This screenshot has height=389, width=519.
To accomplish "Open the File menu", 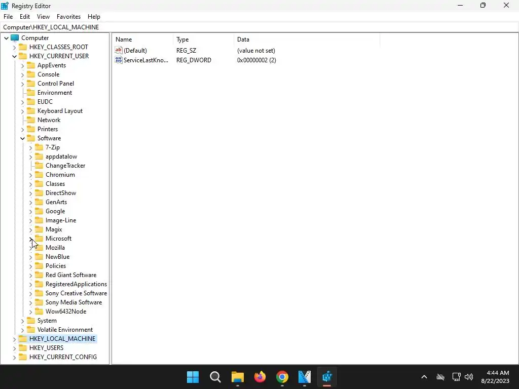I will pyautogui.click(x=8, y=17).
